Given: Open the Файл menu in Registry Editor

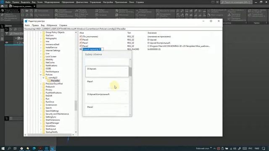Looking at the screenshot, I should tap(27, 25).
